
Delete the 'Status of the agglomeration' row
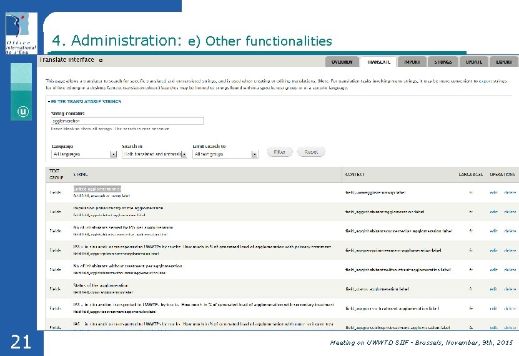pos(510,289)
